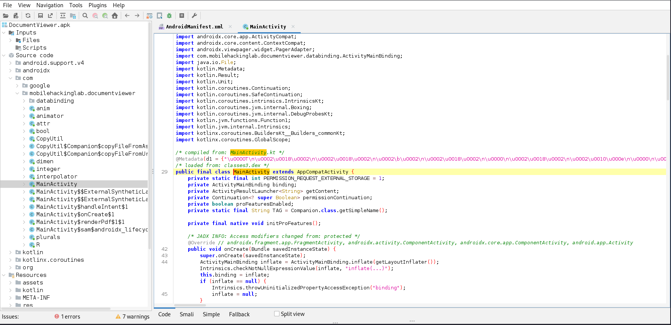Select MainActivity$renderPdf$1$1 in tree
This screenshot has width=671, height=325.
pos(80,222)
